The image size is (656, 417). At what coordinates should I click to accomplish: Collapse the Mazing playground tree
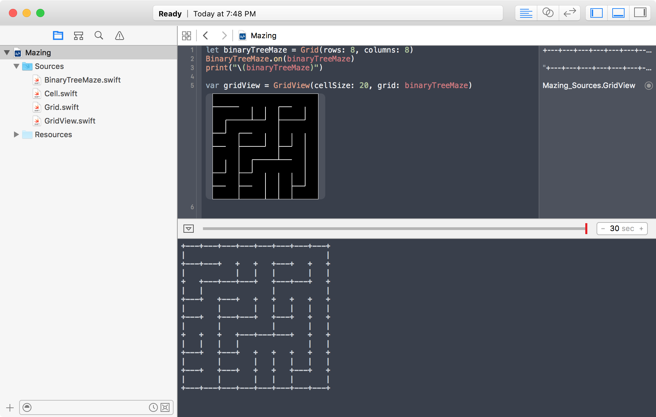7,53
